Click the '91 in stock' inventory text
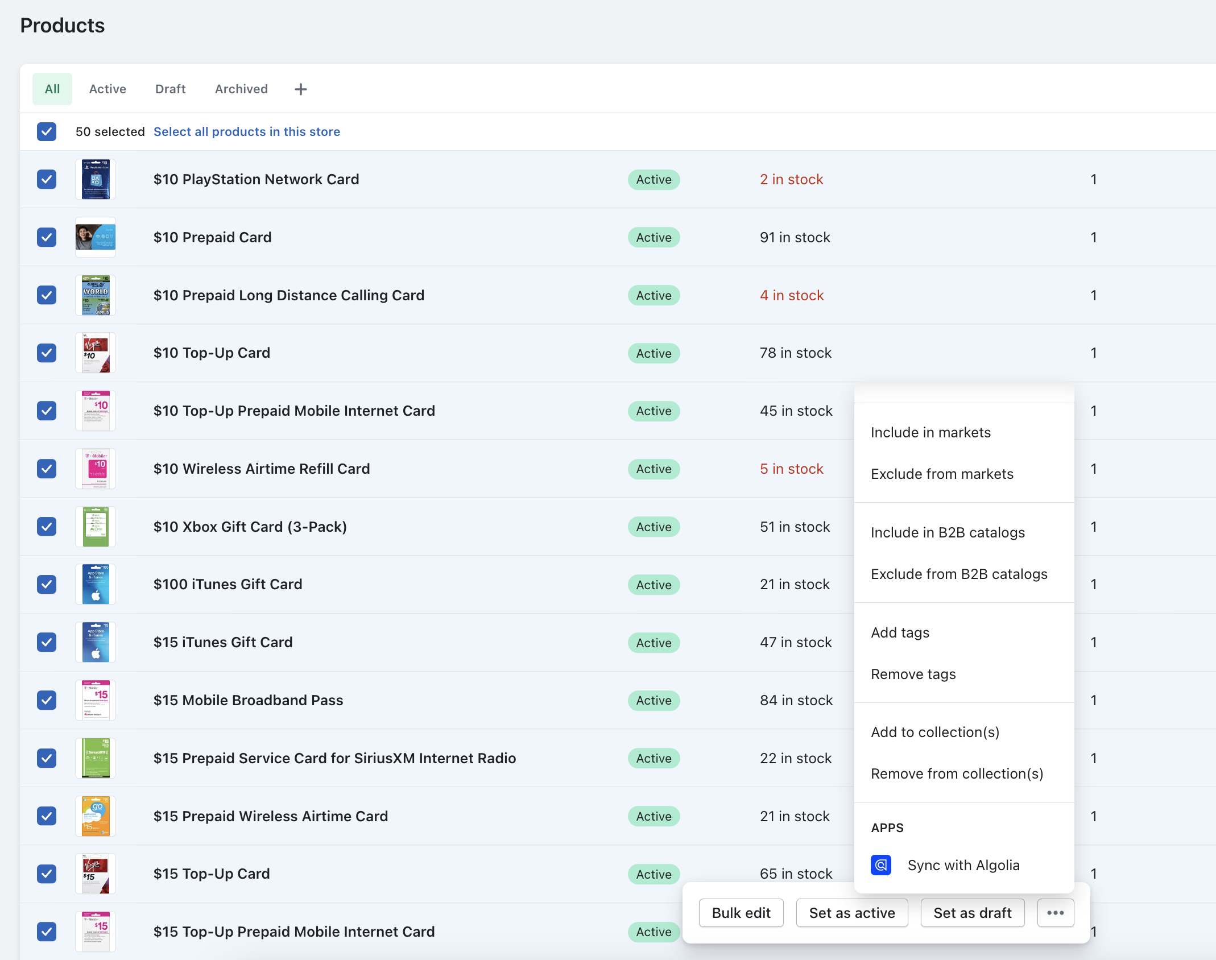Image resolution: width=1216 pixels, height=960 pixels. [795, 237]
